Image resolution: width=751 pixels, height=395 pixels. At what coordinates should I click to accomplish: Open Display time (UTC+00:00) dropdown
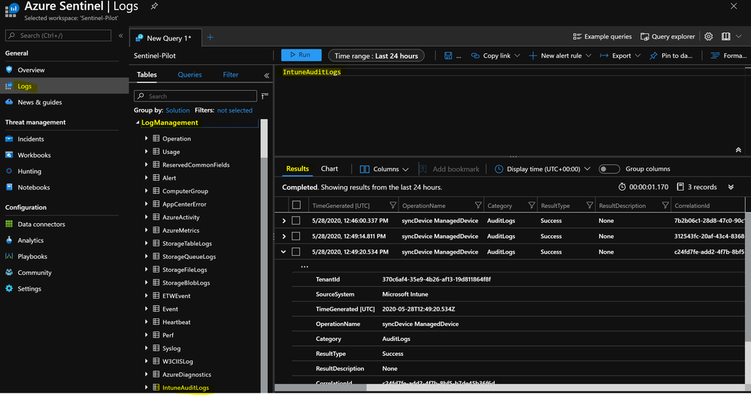tap(542, 169)
